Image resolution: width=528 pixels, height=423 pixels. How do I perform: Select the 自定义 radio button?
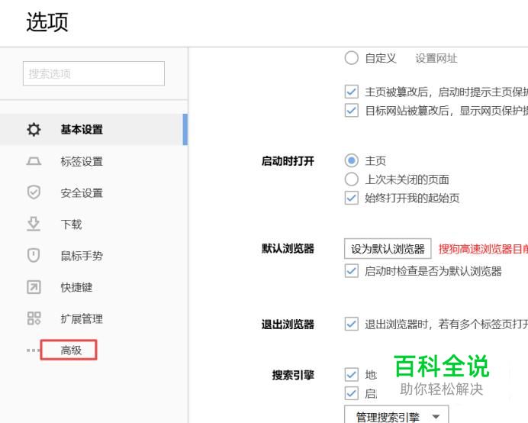click(351, 58)
